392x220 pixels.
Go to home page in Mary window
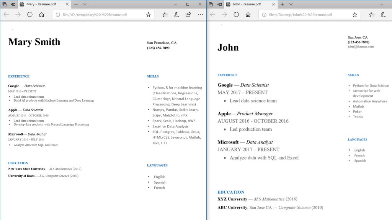pos(41,15)
